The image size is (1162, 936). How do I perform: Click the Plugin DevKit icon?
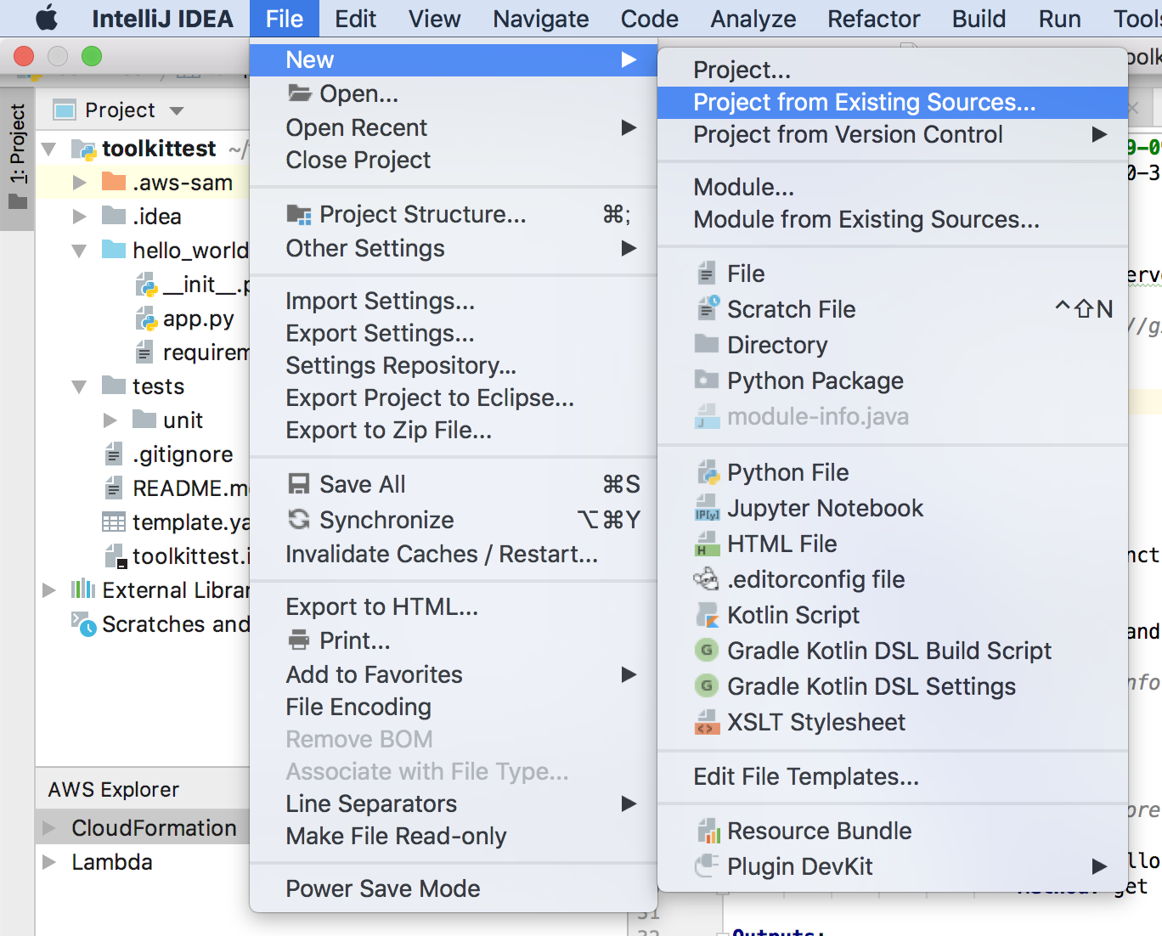click(707, 866)
